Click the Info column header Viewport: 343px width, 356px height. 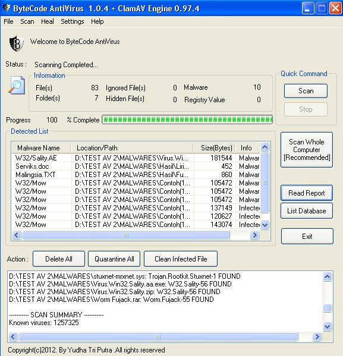pos(247,148)
